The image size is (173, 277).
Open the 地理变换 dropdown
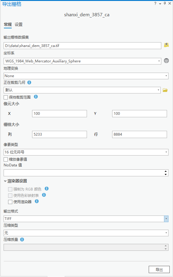click(166, 76)
